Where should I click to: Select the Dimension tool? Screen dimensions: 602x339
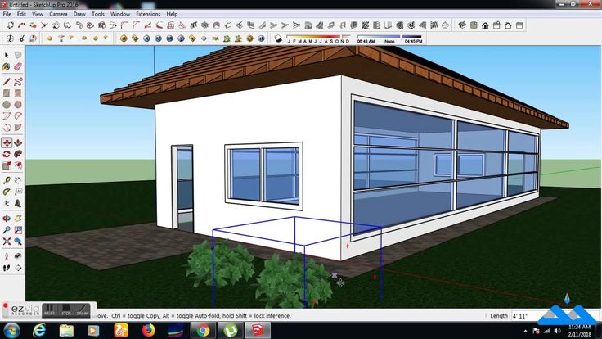pos(18,180)
